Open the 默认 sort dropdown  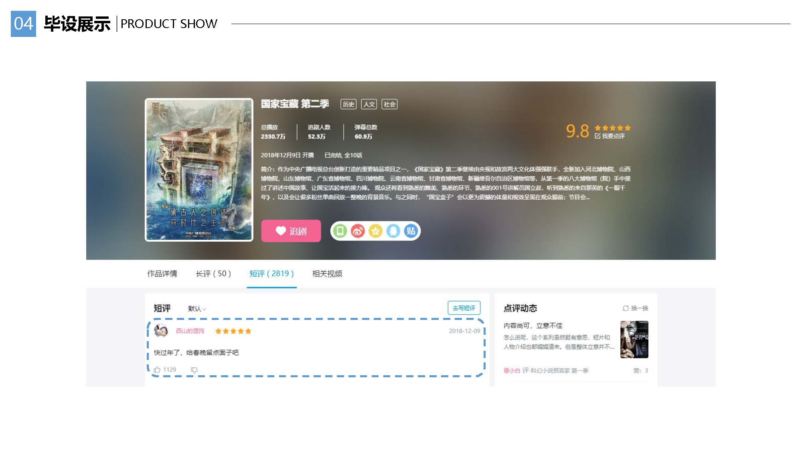tap(197, 309)
